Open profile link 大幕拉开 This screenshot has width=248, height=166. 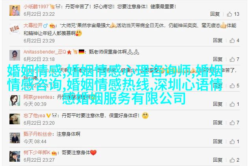tap(33, 26)
